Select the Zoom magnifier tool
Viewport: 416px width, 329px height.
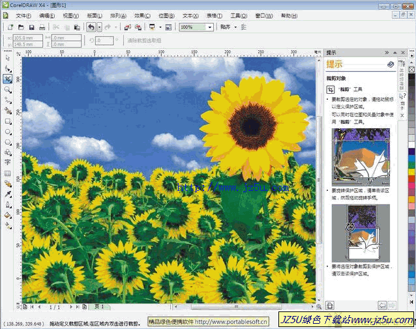(8, 90)
